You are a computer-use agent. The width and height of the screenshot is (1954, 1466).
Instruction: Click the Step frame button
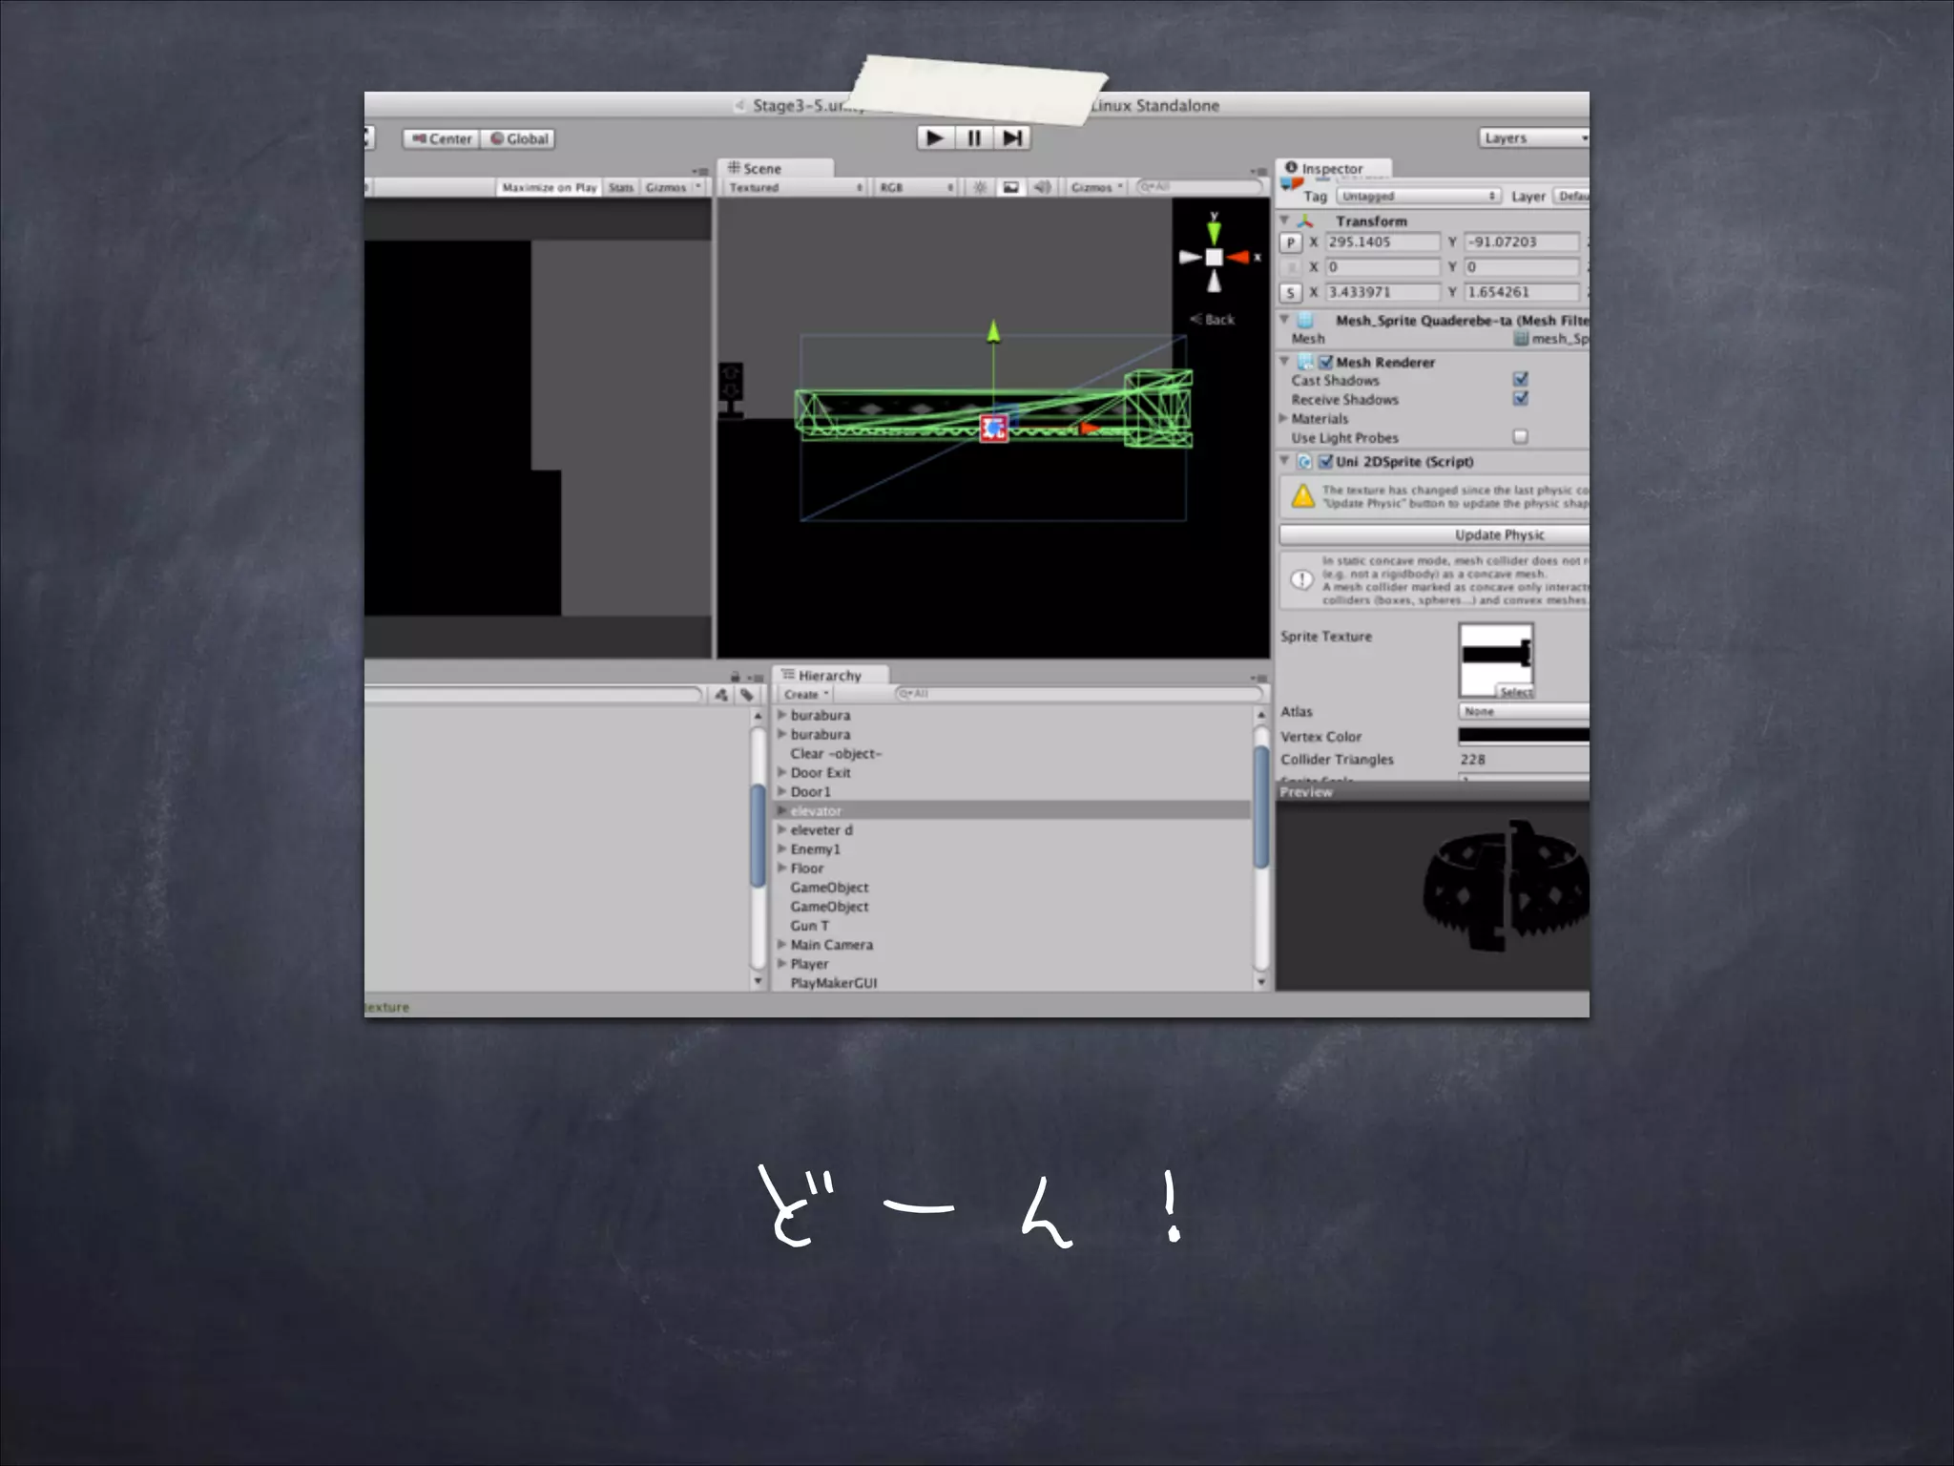coord(1012,138)
